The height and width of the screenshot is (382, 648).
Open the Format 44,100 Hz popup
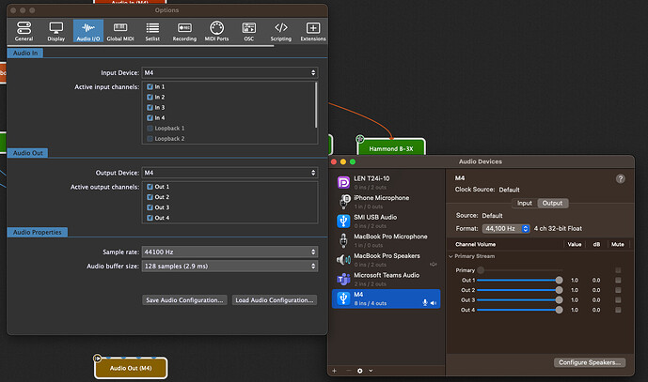click(x=506, y=228)
